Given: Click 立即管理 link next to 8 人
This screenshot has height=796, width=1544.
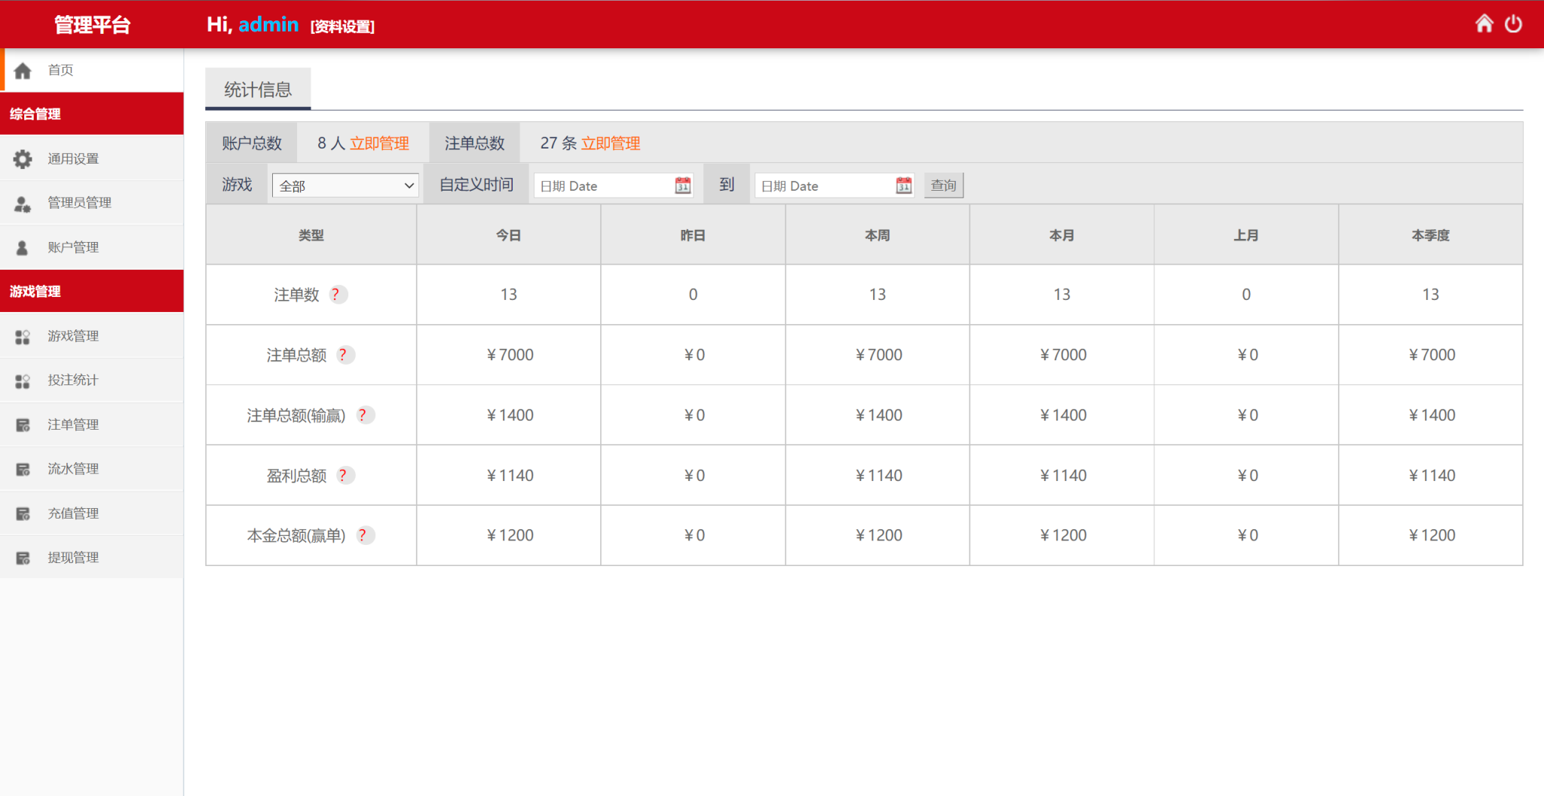Looking at the screenshot, I should 379,143.
